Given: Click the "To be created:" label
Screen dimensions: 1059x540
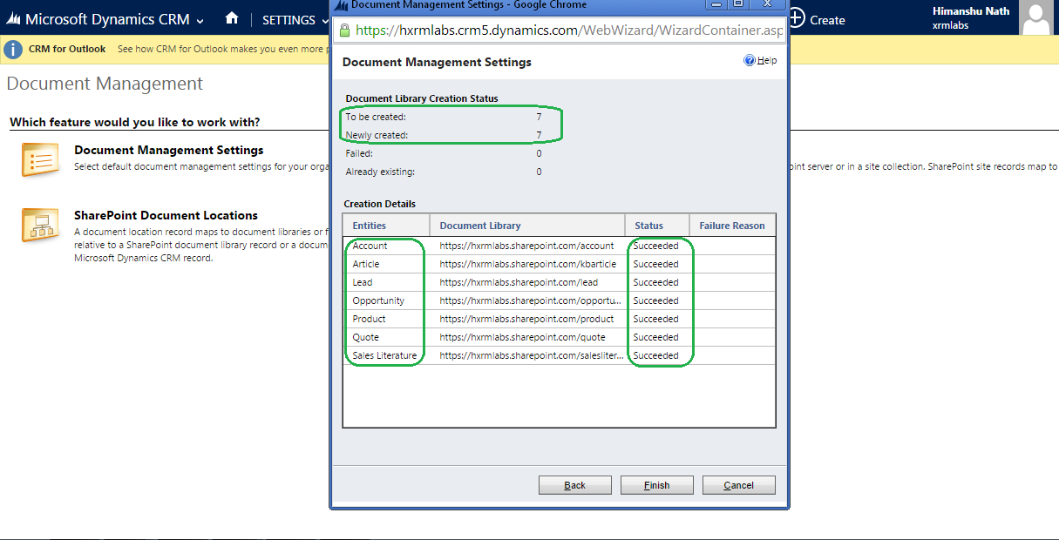Looking at the screenshot, I should point(376,117).
